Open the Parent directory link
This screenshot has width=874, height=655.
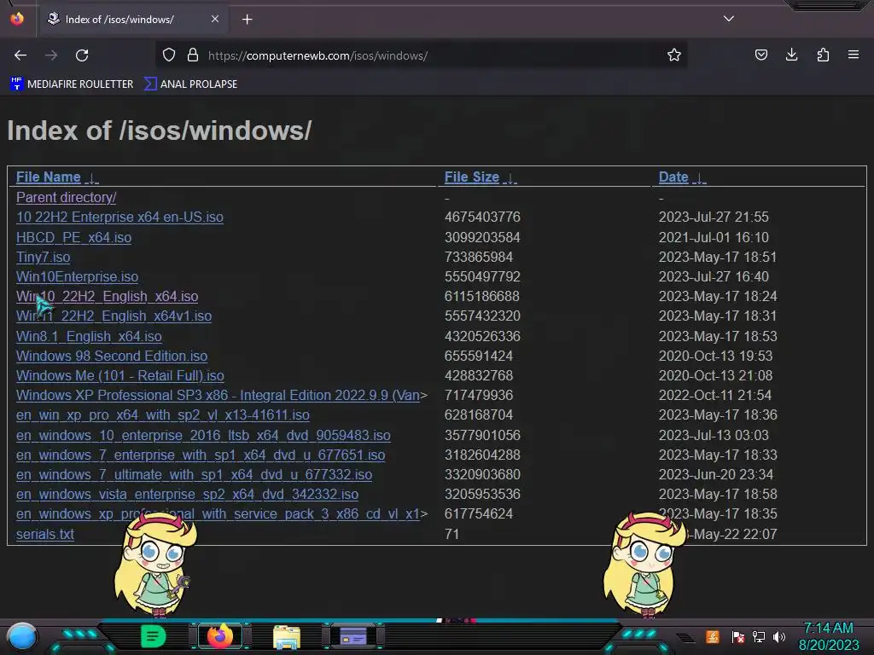click(66, 197)
